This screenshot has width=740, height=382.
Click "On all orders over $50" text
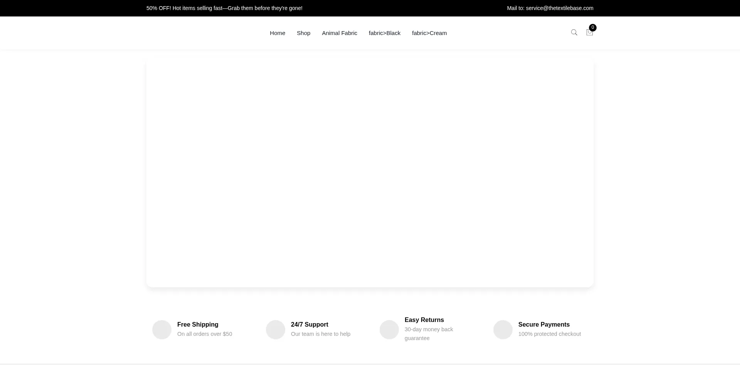point(205,334)
